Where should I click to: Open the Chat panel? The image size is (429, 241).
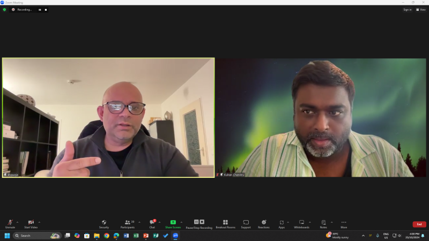pos(152,223)
